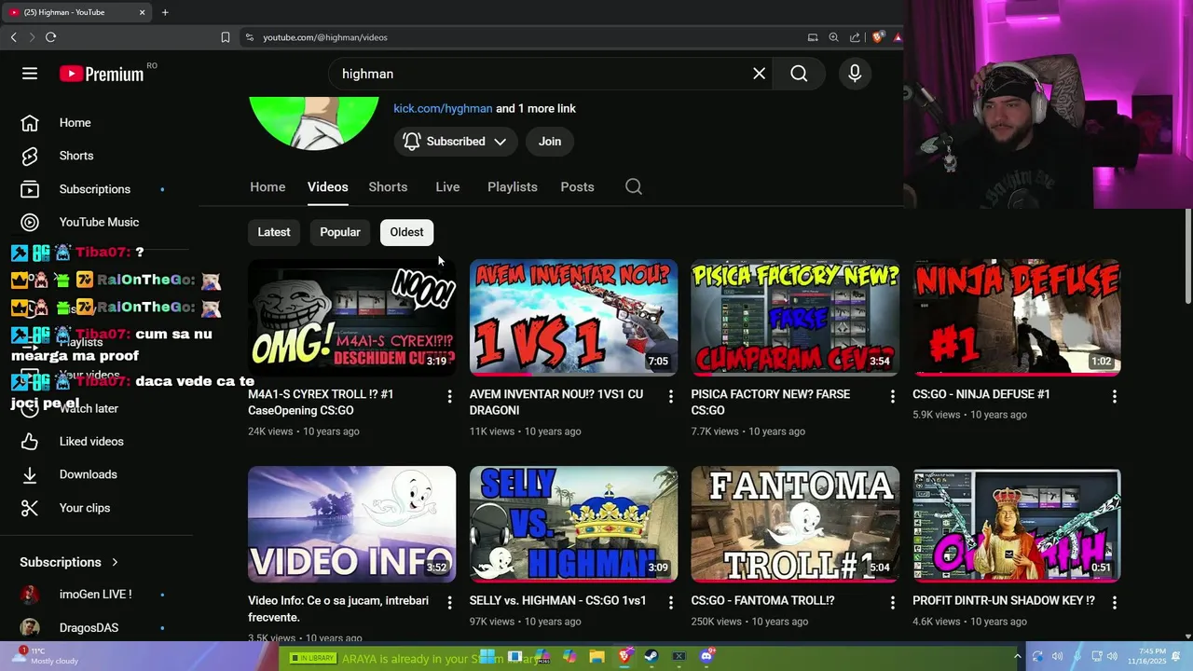Viewport: 1193px width, 671px height.
Task: Open Steam from the taskbar
Action: click(651, 657)
